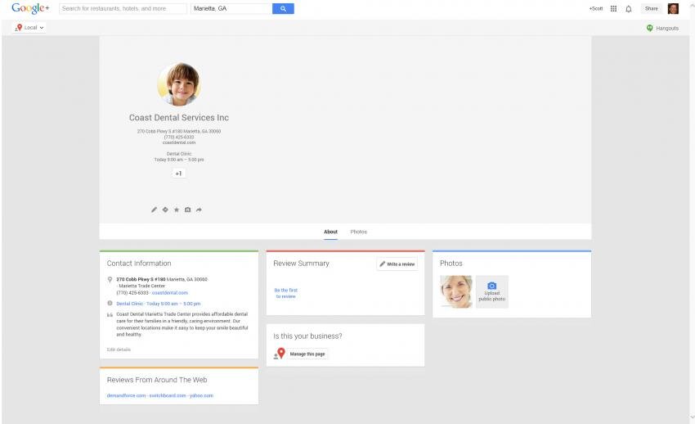The image size is (695, 424).
Task: Click the pencil review icon under the profile
Action: [154, 210]
